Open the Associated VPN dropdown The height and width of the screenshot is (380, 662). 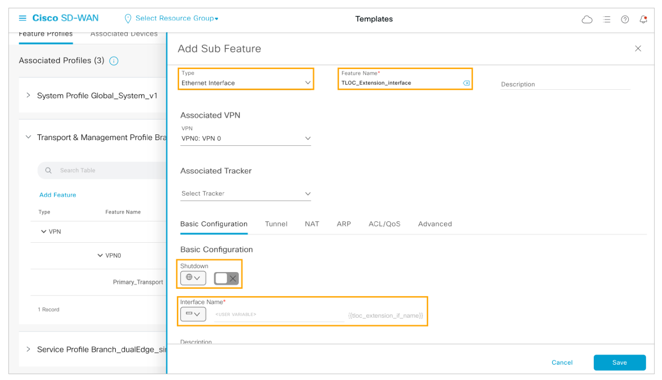click(x=245, y=139)
